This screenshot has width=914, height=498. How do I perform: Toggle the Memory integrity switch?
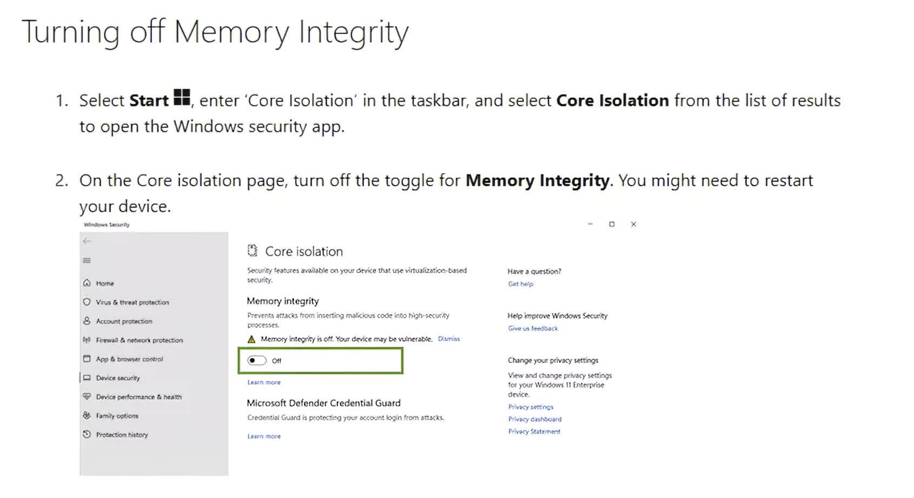257,360
